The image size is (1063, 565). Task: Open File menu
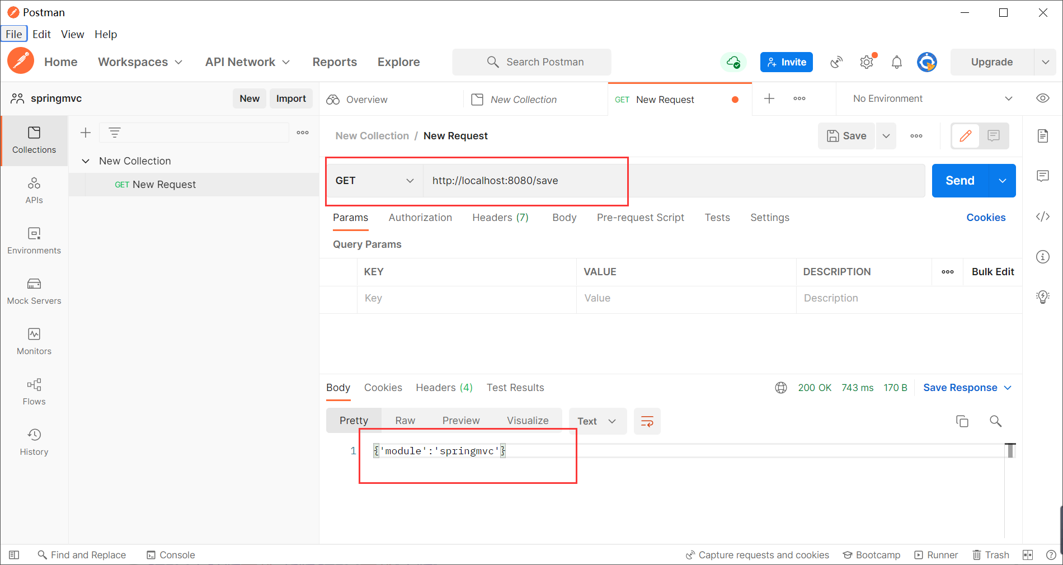14,34
